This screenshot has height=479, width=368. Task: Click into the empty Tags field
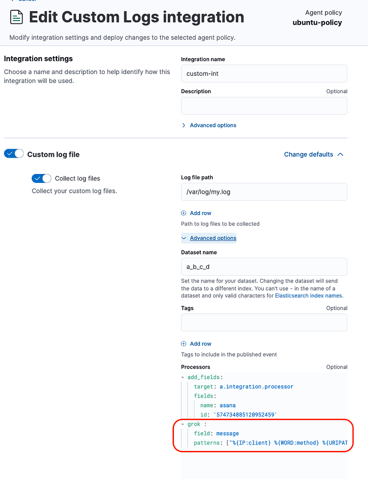coord(264,323)
